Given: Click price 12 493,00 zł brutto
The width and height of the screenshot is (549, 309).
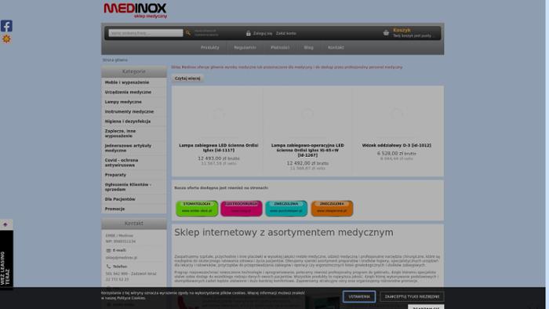Looking at the screenshot, I should pyautogui.click(x=219, y=158).
